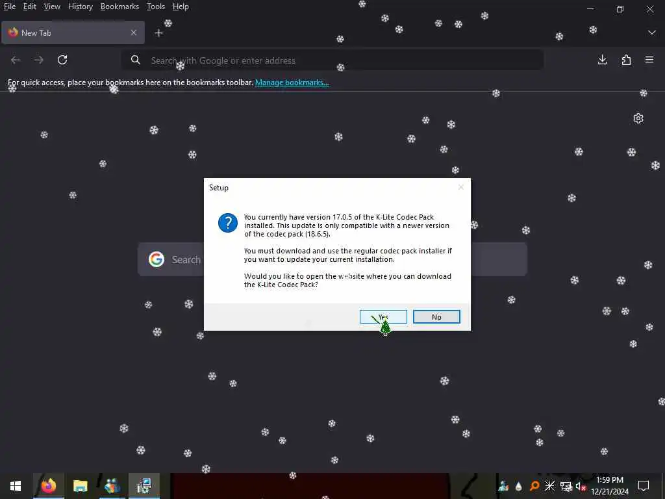The height and width of the screenshot is (499, 665).
Task: Open the Tools menu
Action: 156,6
